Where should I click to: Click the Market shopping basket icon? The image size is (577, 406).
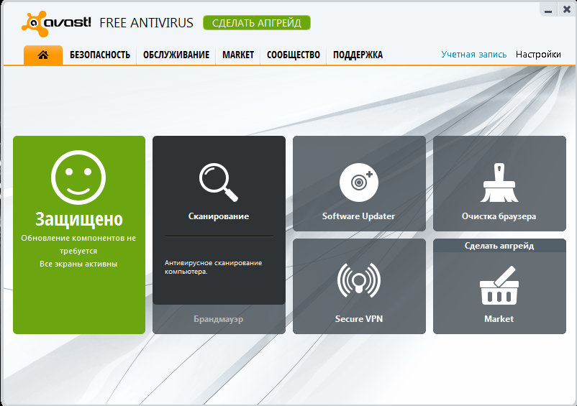pyautogui.click(x=499, y=285)
